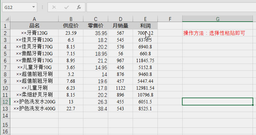Click the 零售价 header cell
This screenshot has width=256, height=135.
[x=96, y=26]
